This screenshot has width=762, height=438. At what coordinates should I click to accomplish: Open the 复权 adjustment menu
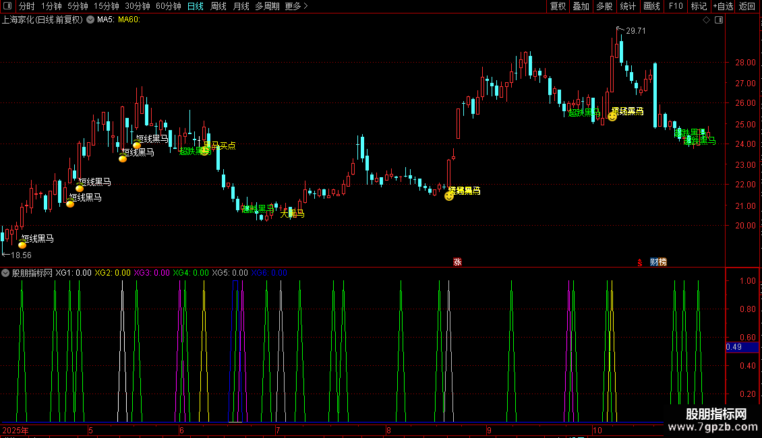pyautogui.click(x=558, y=6)
